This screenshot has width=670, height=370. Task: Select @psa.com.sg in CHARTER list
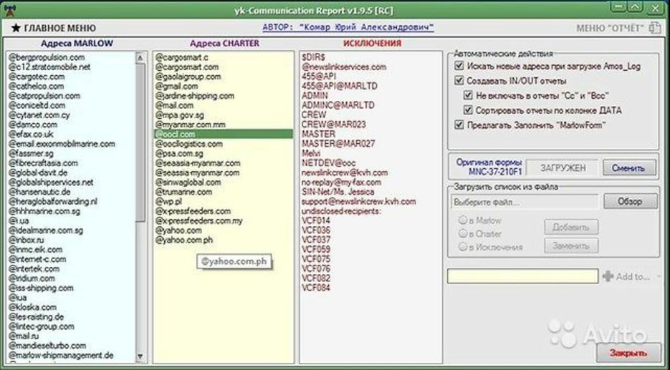[178, 154]
